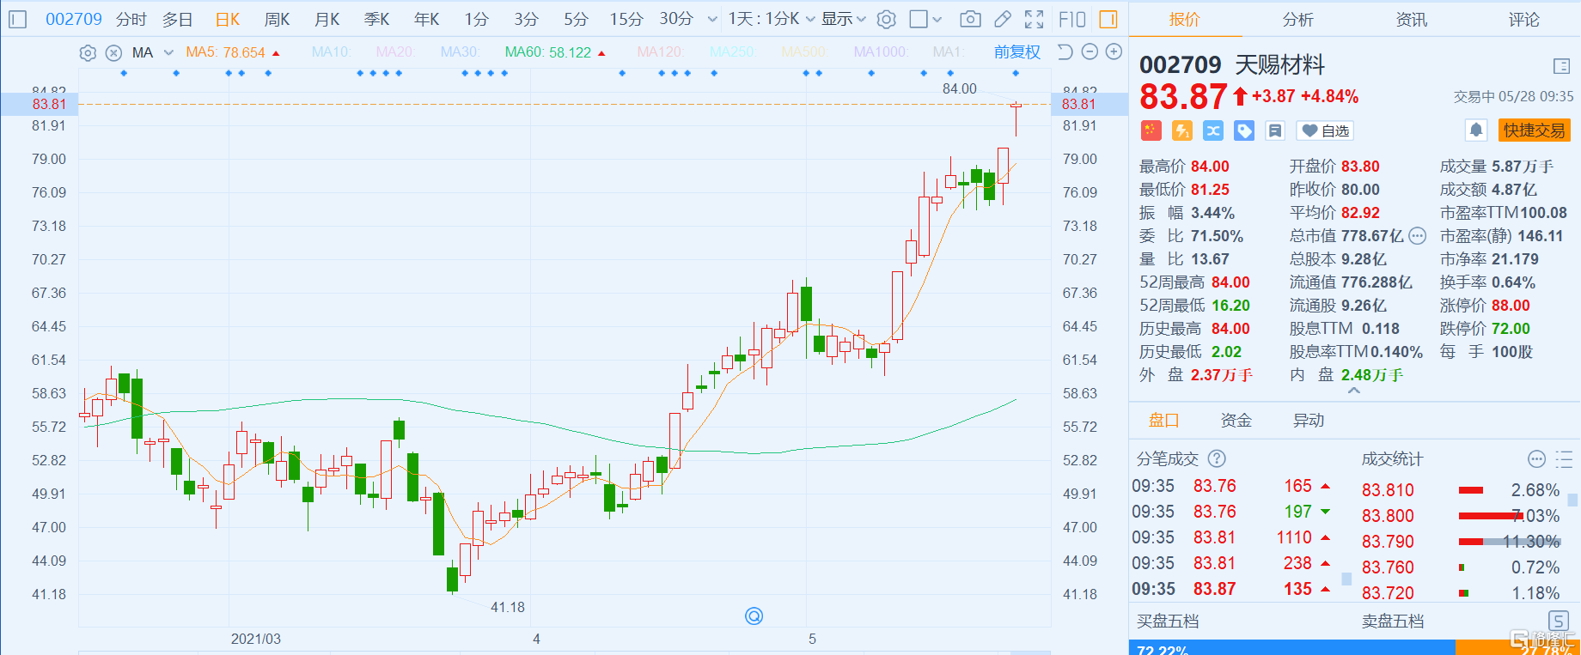Toggle MA10 moving average line

pos(331,52)
